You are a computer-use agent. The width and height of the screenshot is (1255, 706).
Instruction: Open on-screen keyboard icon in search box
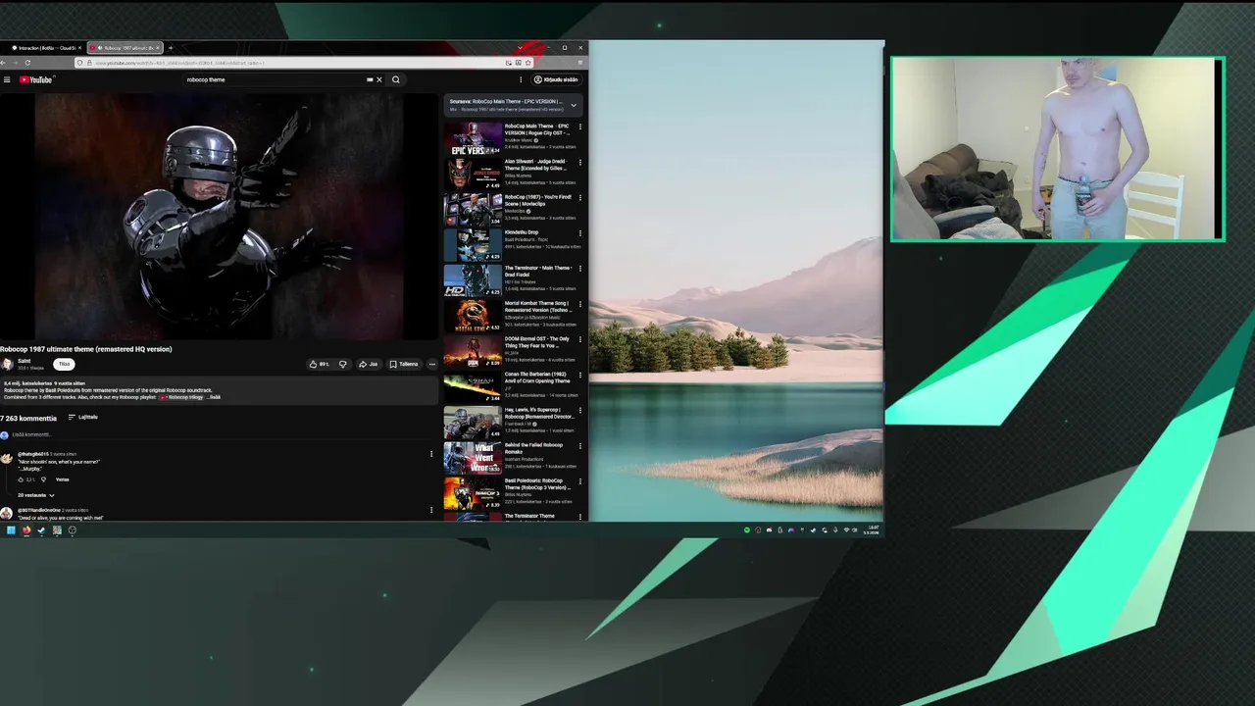pyautogui.click(x=370, y=79)
